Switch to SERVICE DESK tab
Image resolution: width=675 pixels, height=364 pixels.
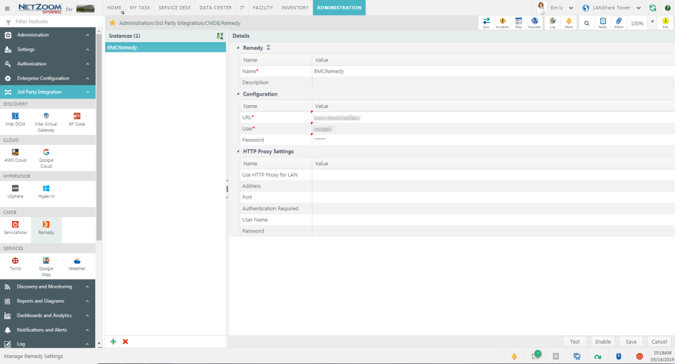(175, 7)
